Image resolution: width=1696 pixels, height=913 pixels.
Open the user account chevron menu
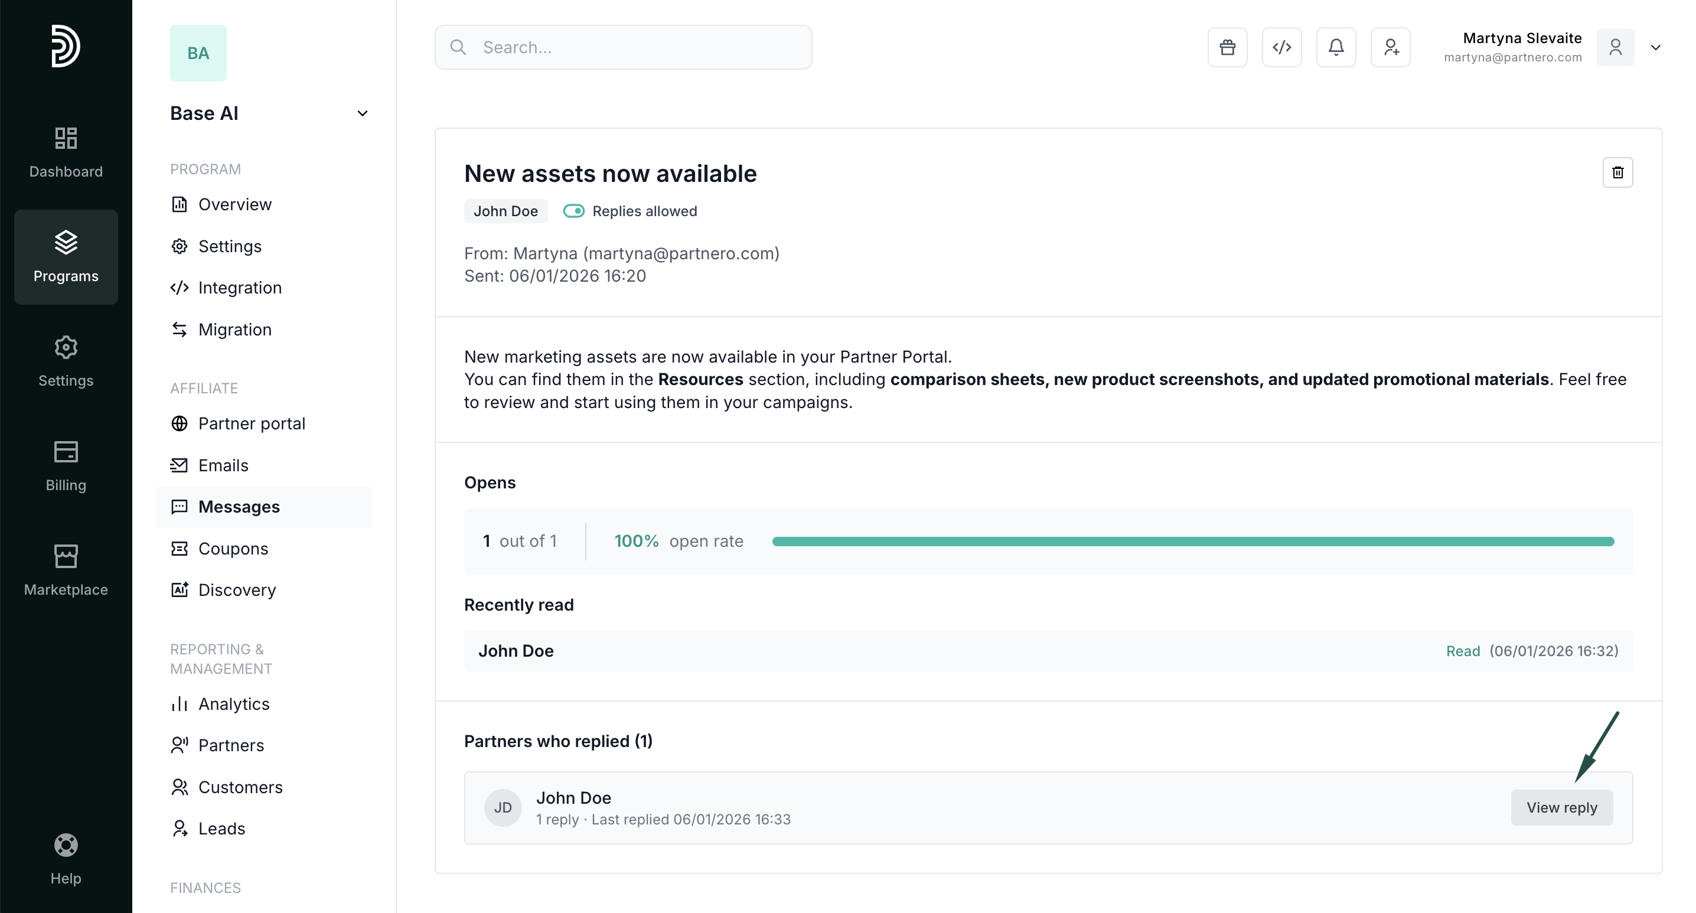click(1655, 47)
